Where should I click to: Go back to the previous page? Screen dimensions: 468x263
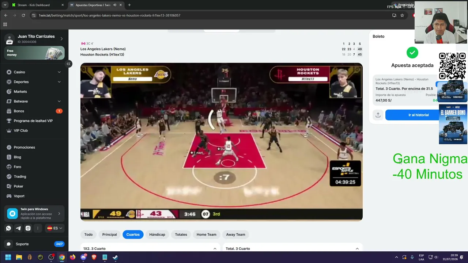[x=6, y=15]
